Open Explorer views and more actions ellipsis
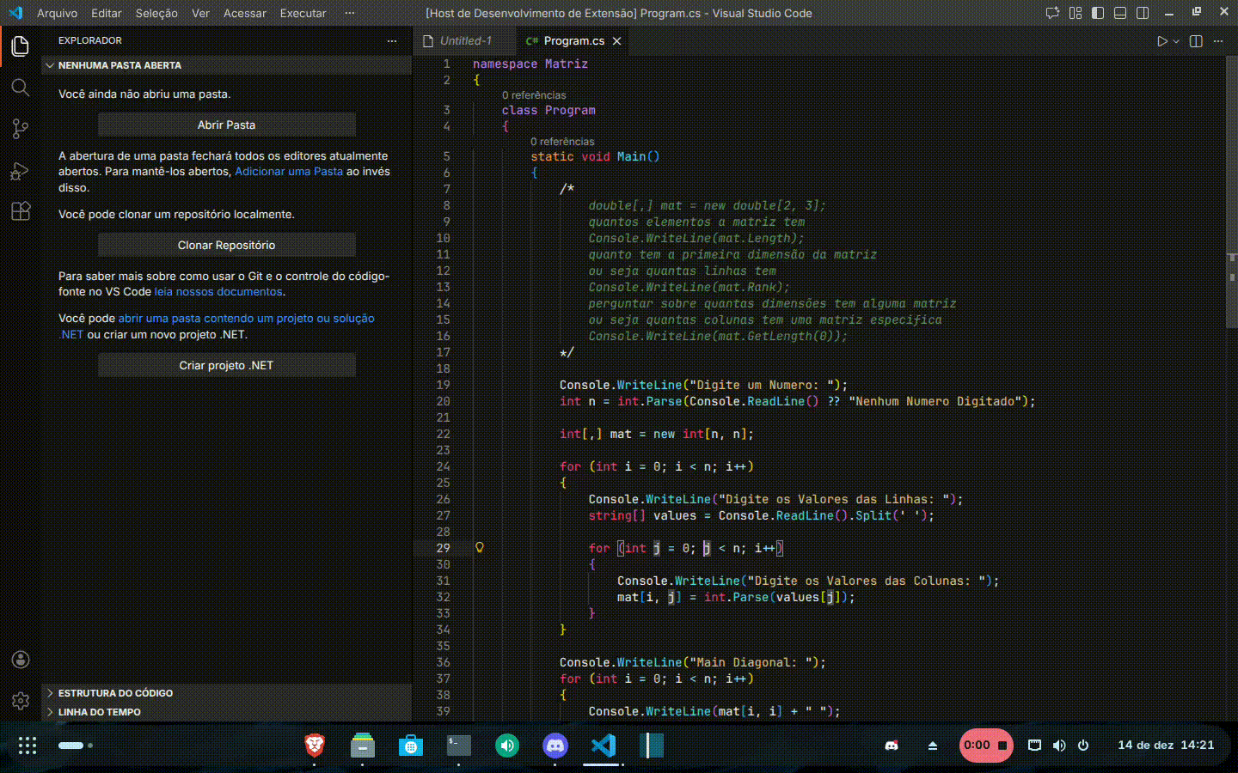The width and height of the screenshot is (1238, 773). click(392, 41)
